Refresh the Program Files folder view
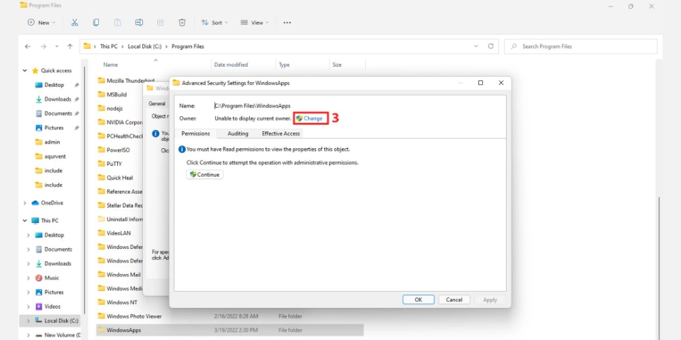 [491, 46]
